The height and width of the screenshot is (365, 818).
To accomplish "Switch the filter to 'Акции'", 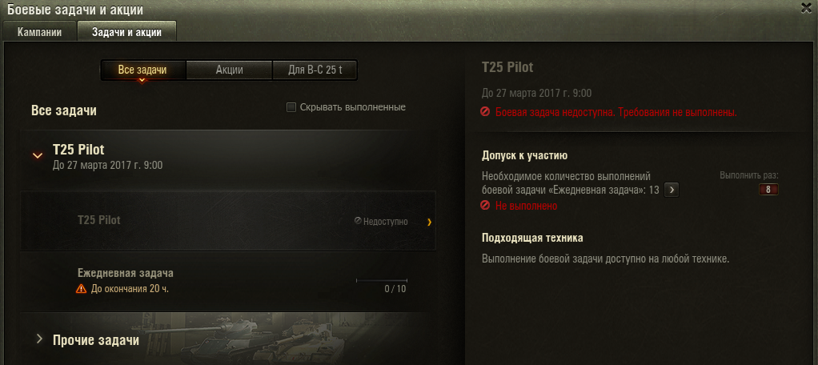I will (x=229, y=70).
